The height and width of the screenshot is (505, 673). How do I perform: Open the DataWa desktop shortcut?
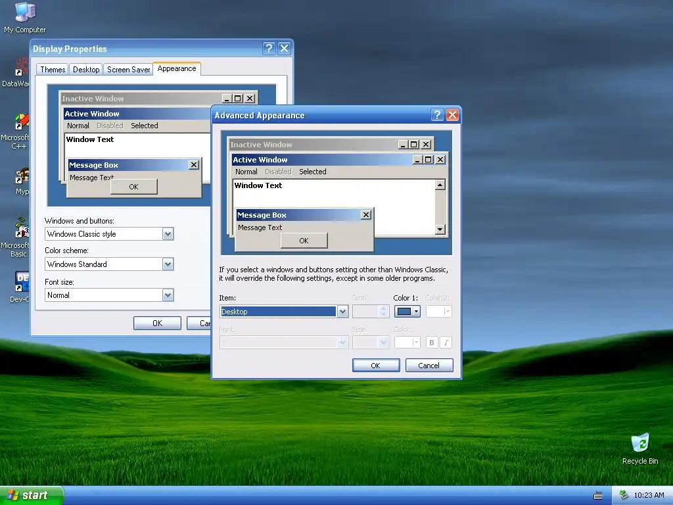tap(17, 73)
